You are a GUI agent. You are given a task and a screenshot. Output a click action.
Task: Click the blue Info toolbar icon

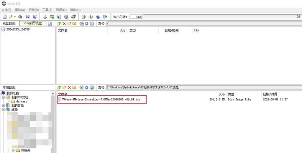coord(91,17)
